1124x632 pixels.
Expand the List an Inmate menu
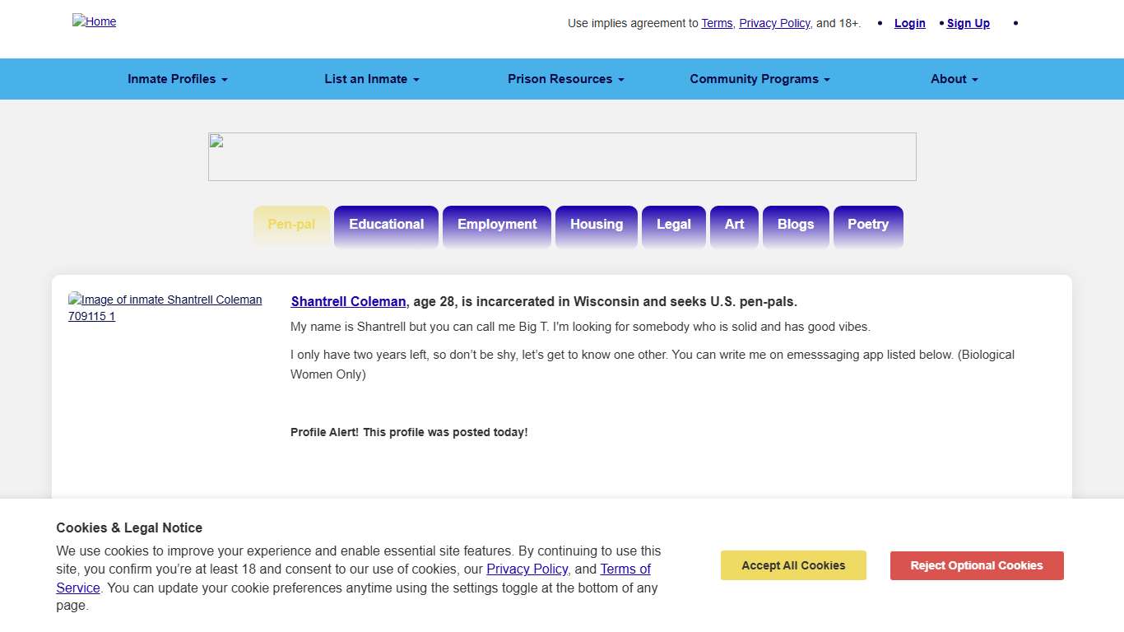click(x=372, y=79)
